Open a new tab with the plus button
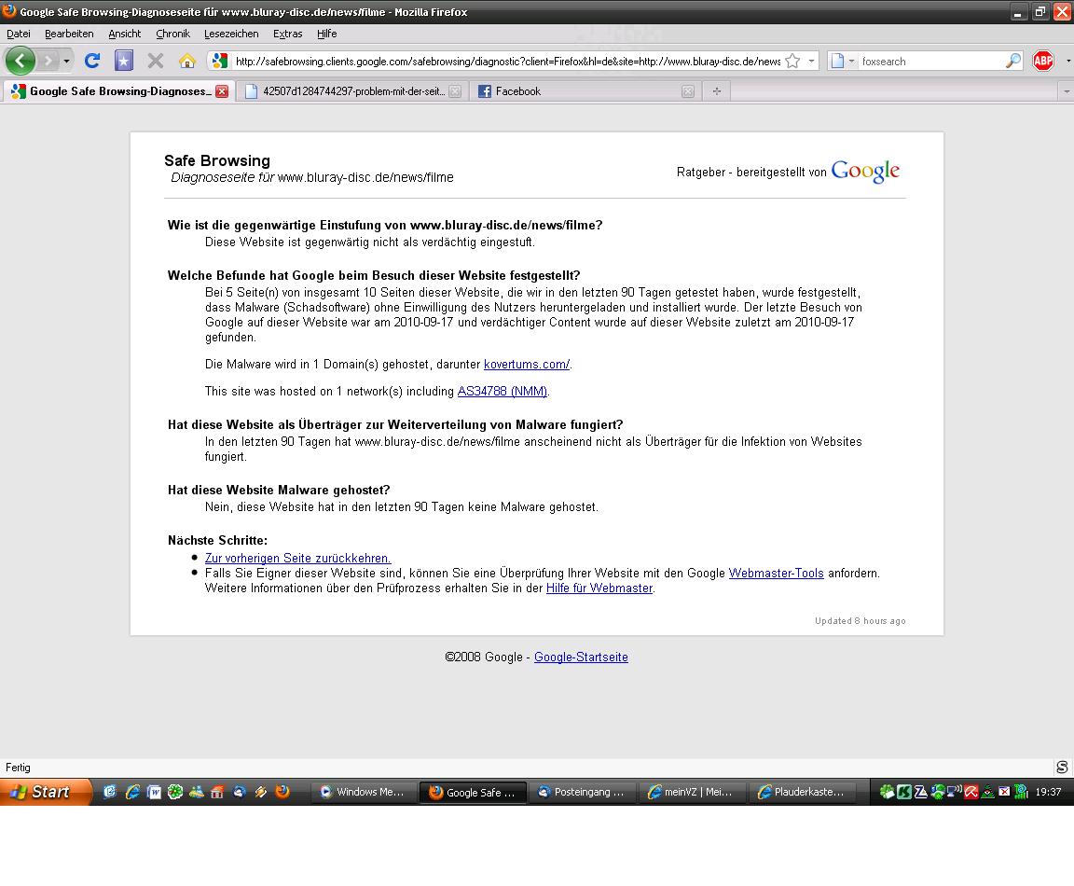 716,91
